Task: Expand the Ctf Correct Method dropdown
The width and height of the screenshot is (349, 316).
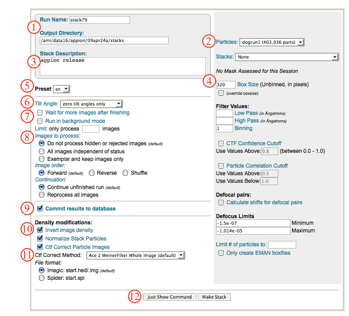Action: click(135, 255)
